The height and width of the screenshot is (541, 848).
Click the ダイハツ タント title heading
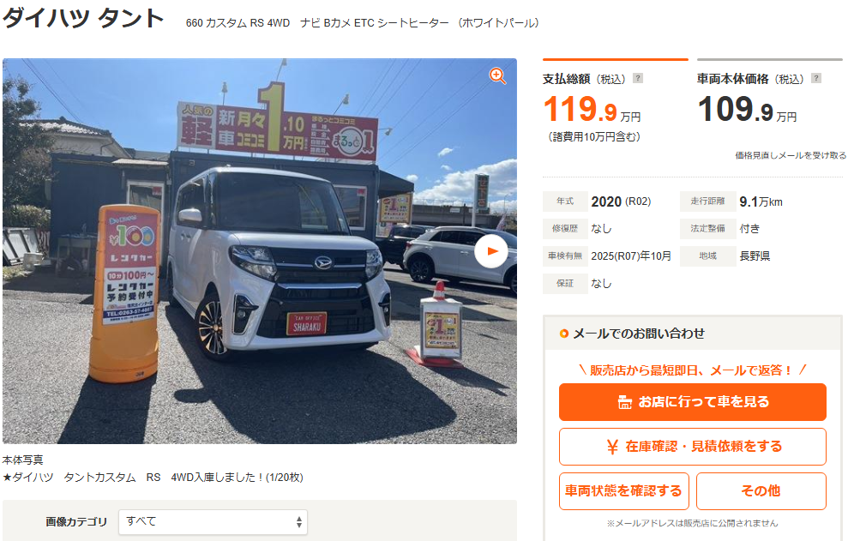[x=83, y=18]
